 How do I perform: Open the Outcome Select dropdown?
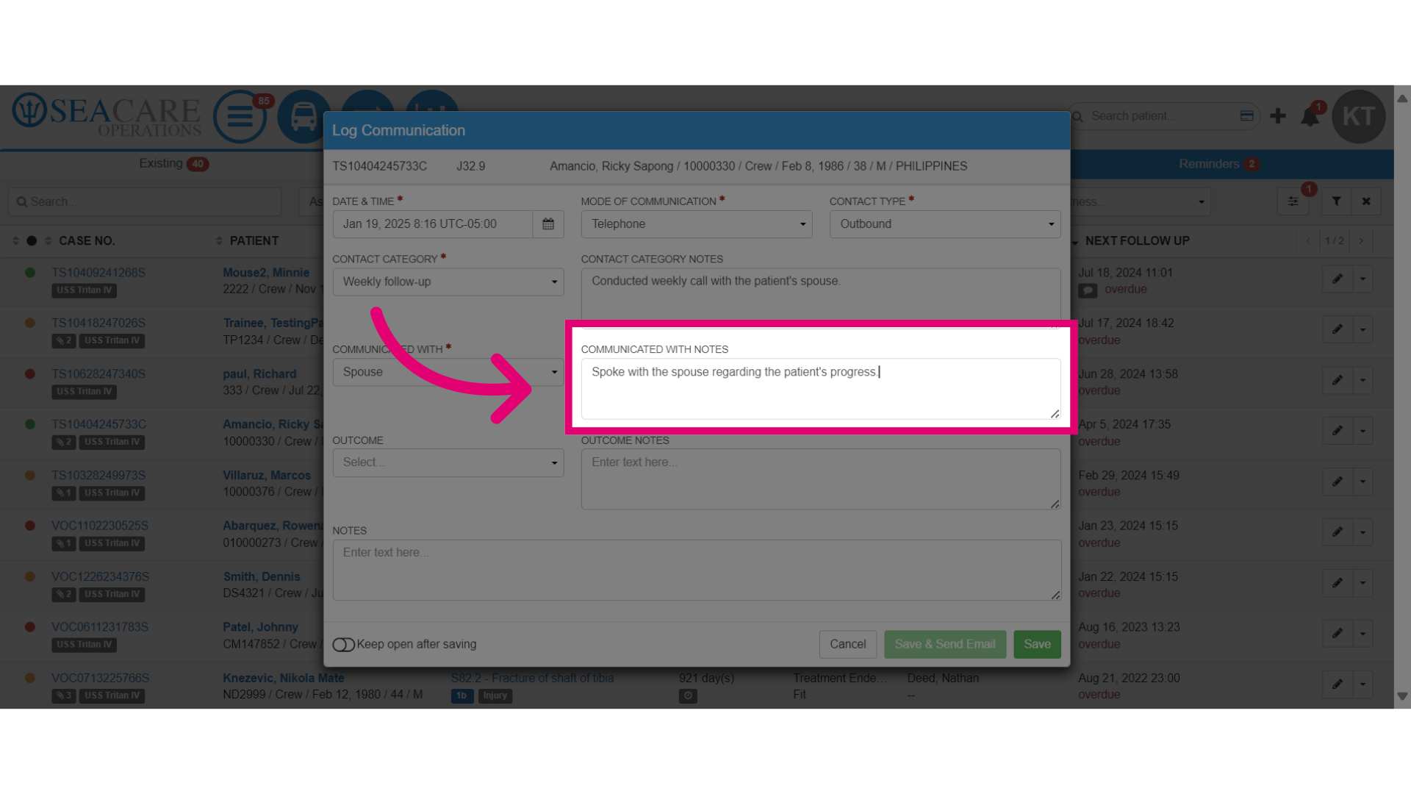448,462
